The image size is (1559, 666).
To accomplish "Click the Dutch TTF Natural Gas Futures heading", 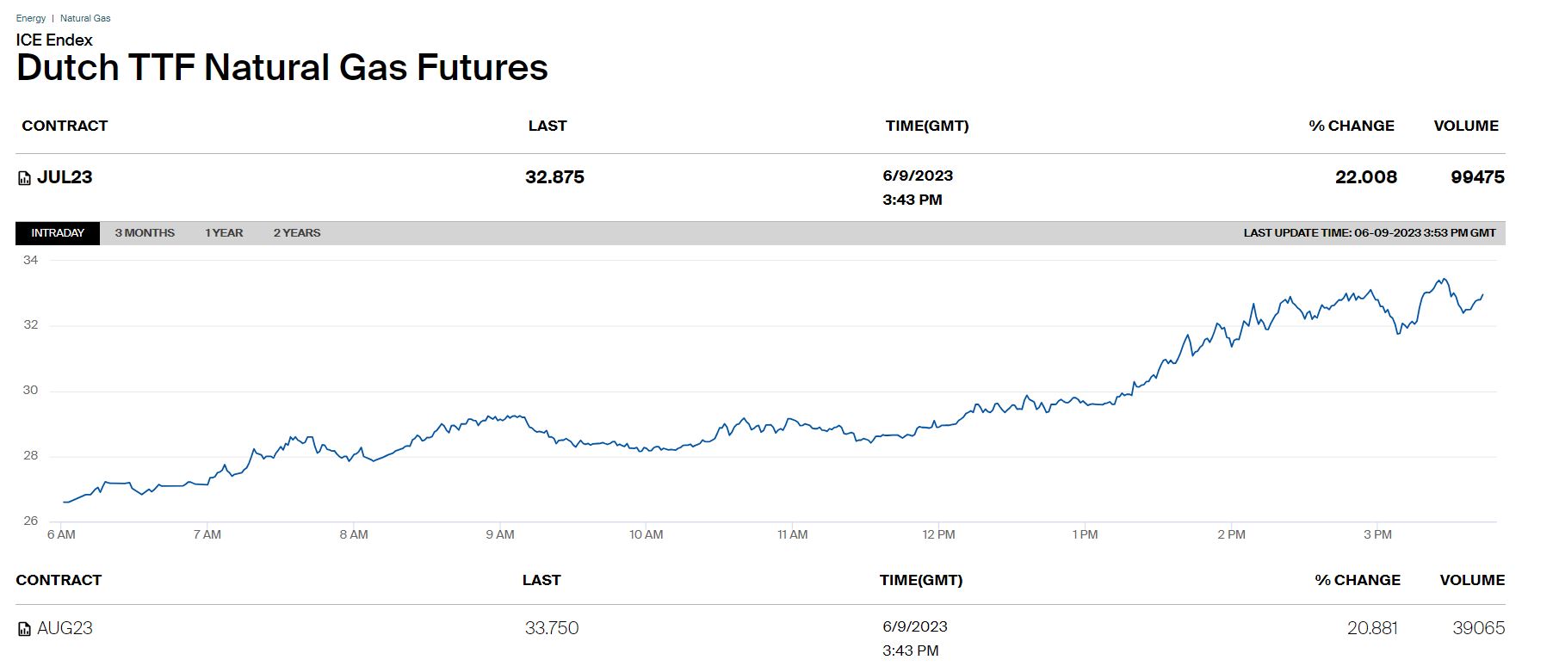I will point(282,67).
